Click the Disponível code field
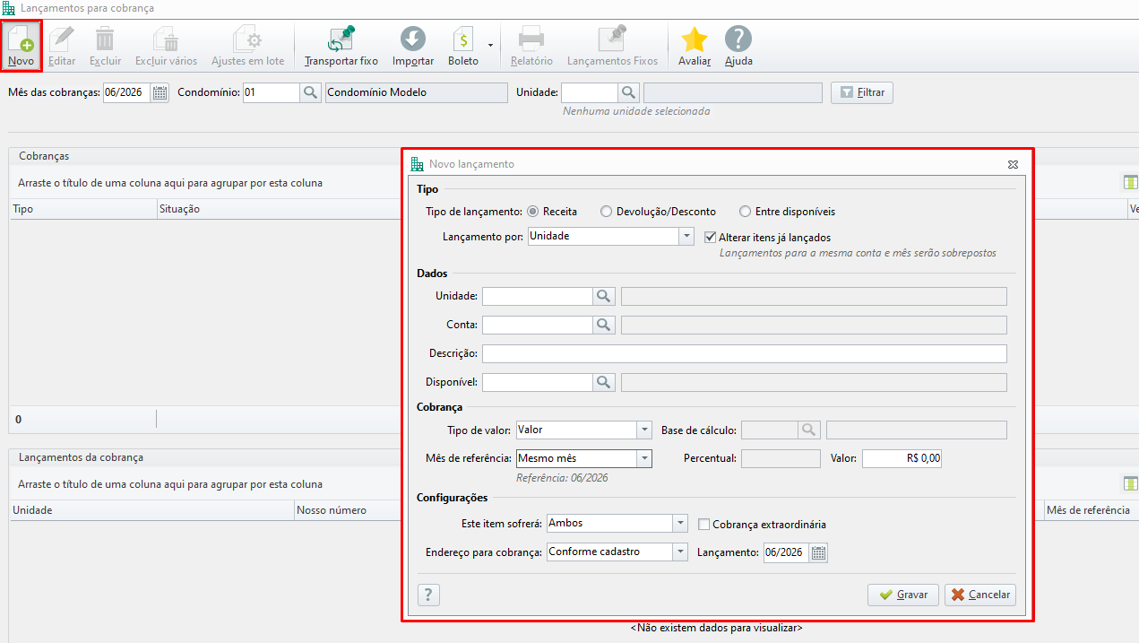1139x643 pixels. (x=537, y=382)
